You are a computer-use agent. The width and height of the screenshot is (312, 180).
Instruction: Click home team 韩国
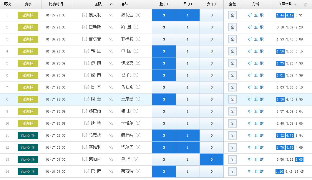pyautogui.click(x=96, y=51)
